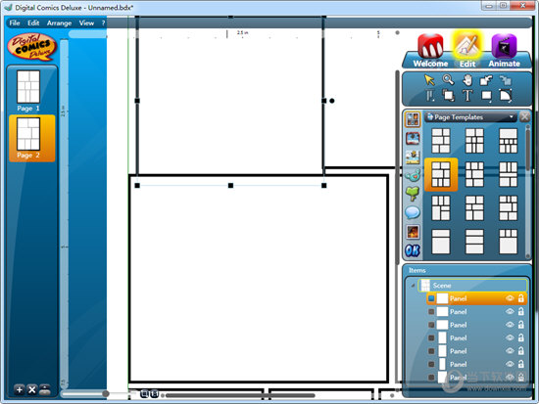Switch to the Edit mode tab
Viewport: 539px width, 404px height.
point(467,50)
